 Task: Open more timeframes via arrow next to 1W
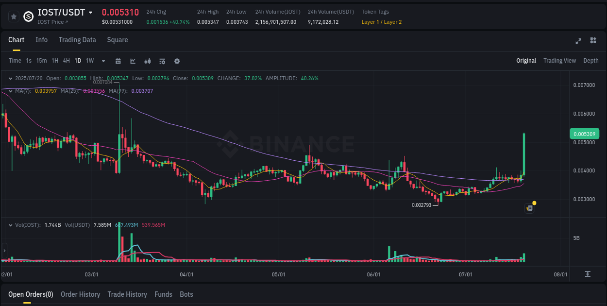click(102, 61)
